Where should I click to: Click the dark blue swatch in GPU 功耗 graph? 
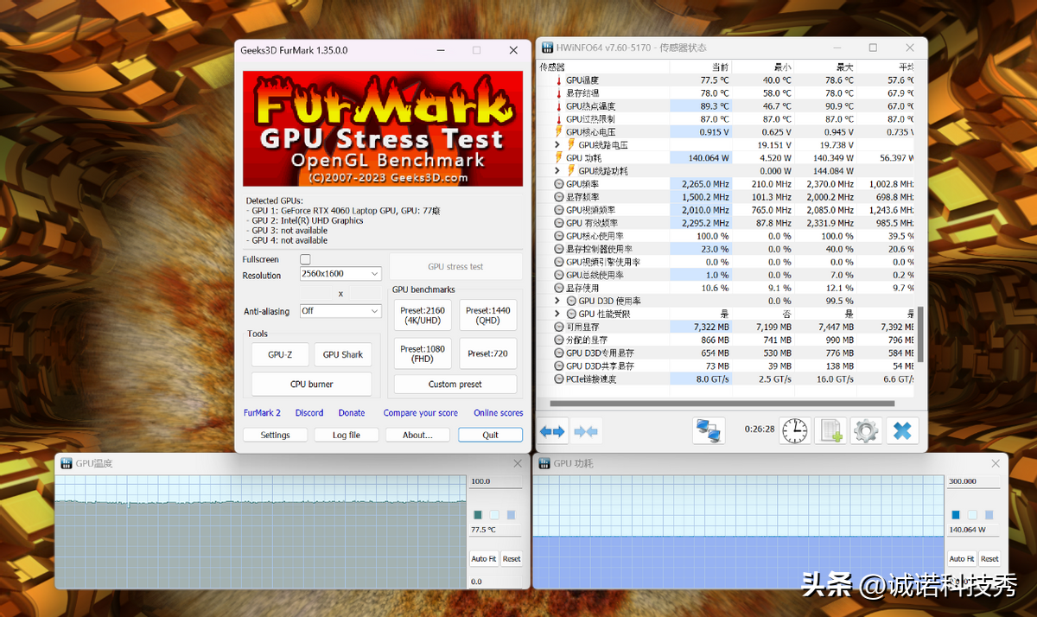(956, 515)
